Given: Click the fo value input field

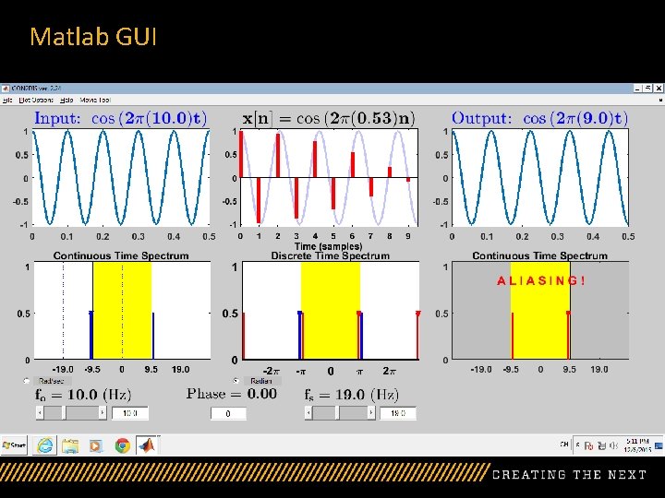Looking at the screenshot, I should (130, 413).
